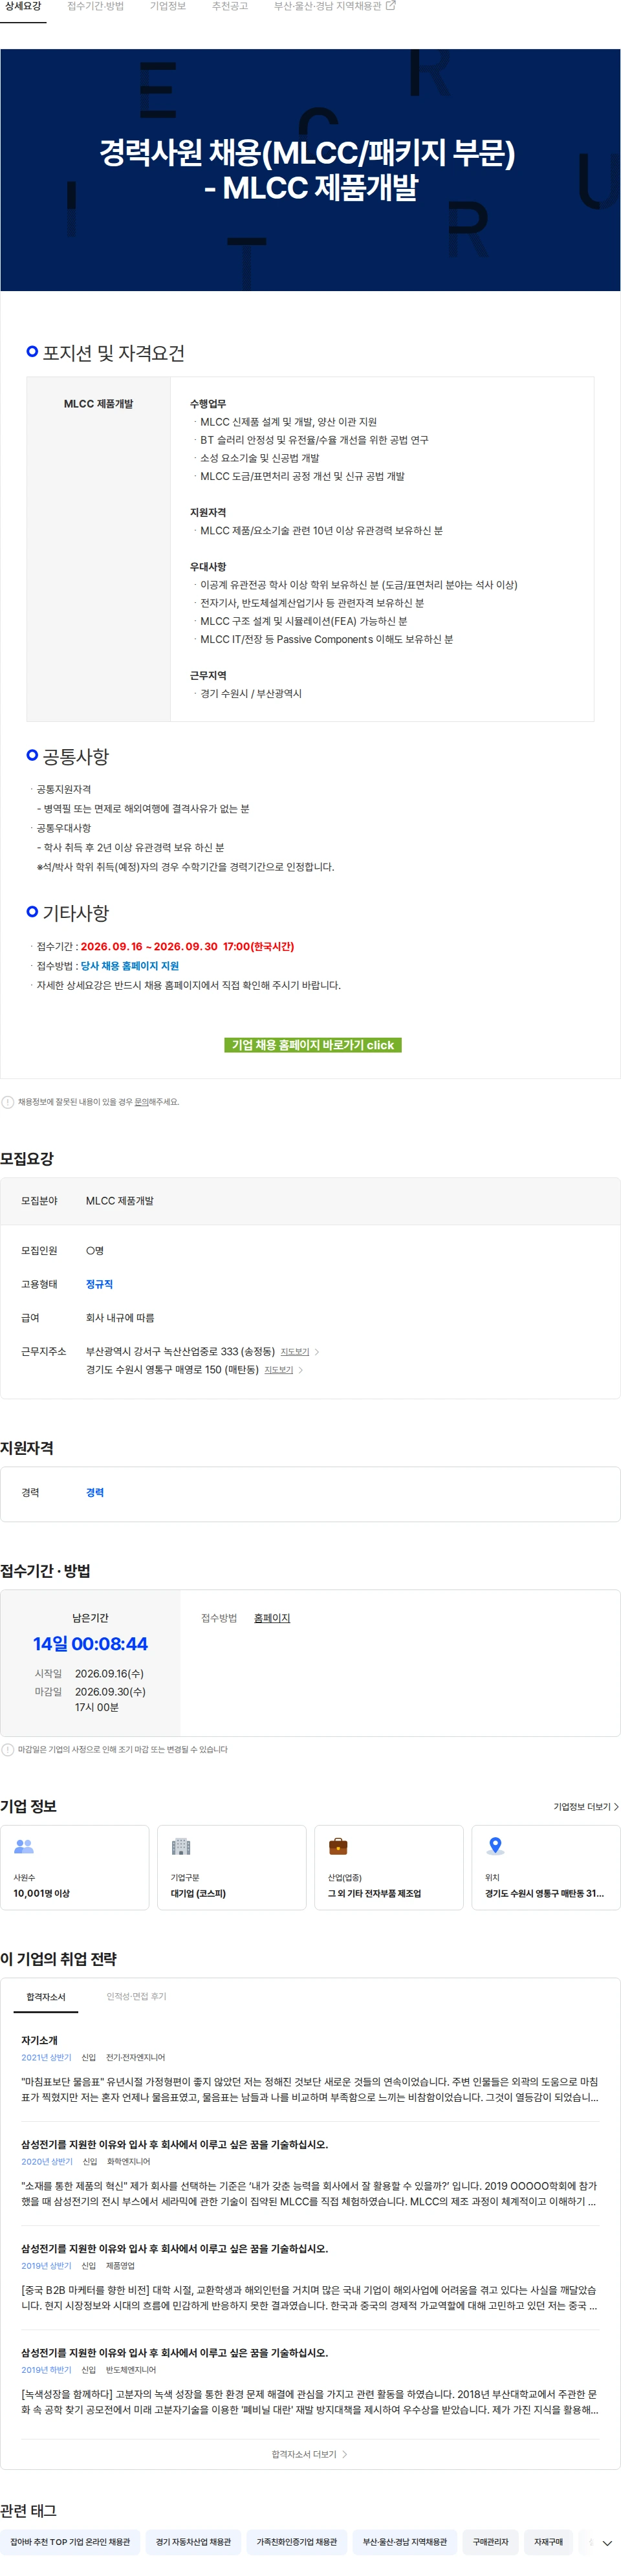This screenshot has height=2576, width=621.
Task: Click the 기업구분 building icon
Action: (x=181, y=1846)
